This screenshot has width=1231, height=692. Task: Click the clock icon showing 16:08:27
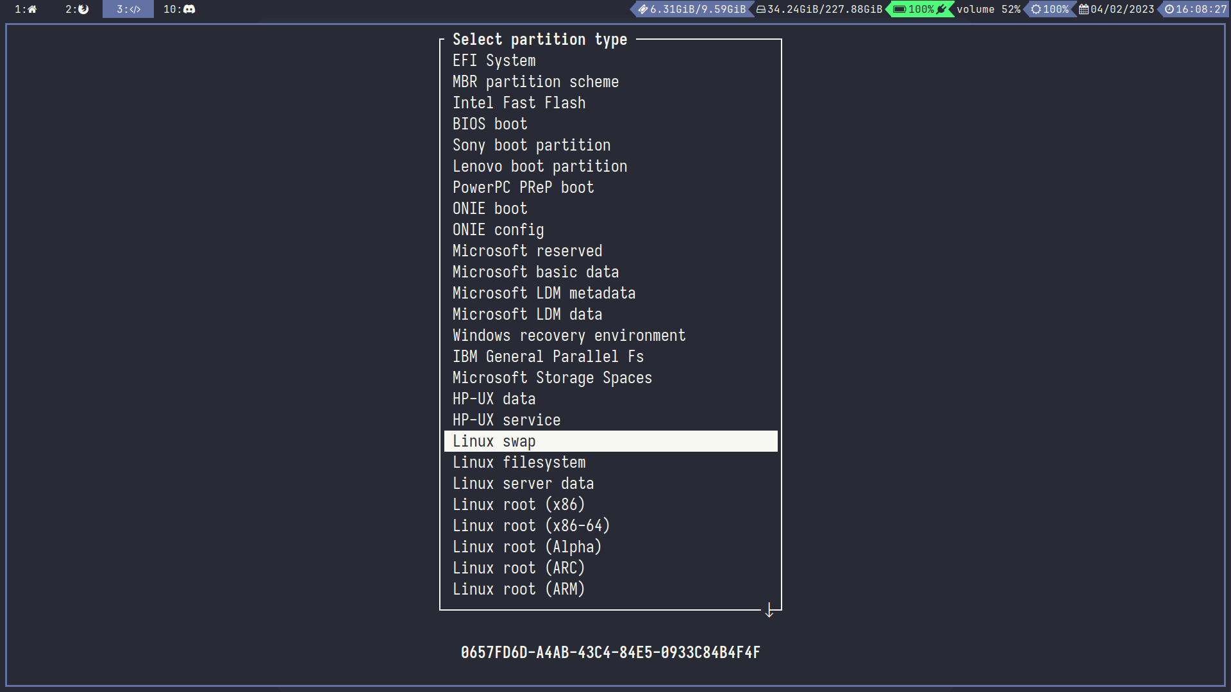(x=1169, y=9)
